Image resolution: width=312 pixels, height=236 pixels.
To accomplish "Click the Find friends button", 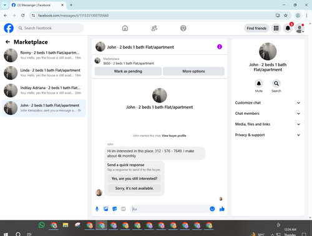I will click(256, 28).
